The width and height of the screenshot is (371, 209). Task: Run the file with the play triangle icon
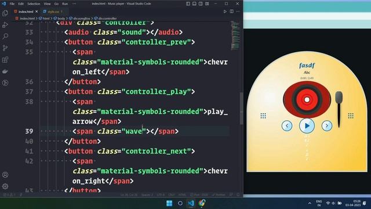click(225, 12)
